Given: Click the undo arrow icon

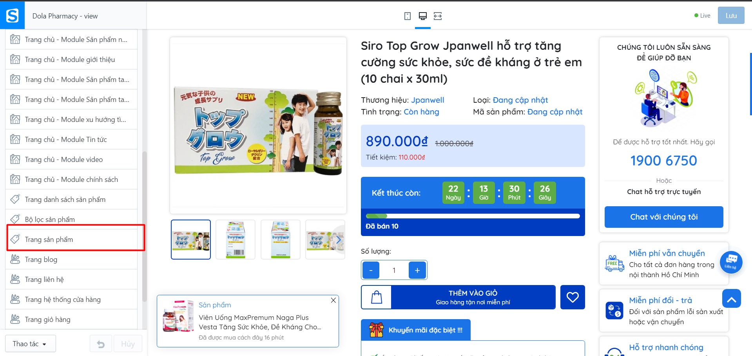Looking at the screenshot, I should pos(101,344).
